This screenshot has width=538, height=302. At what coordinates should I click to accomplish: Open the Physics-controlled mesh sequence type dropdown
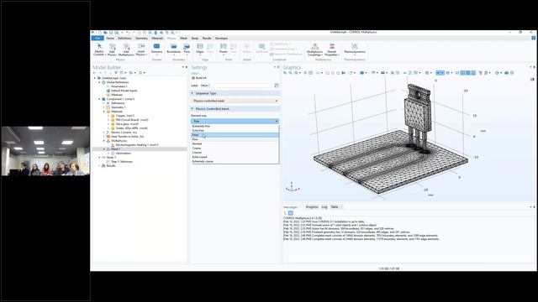point(235,101)
